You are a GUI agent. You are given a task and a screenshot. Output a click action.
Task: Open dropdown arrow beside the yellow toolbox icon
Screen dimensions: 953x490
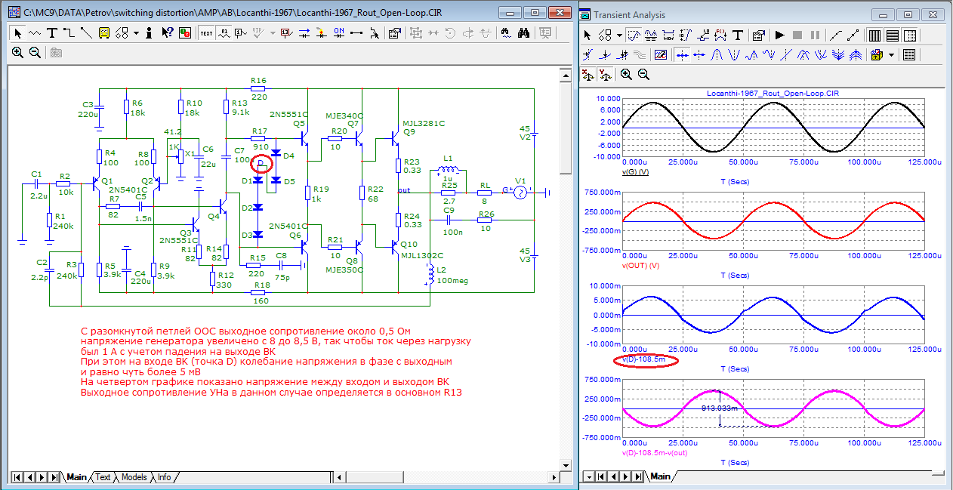click(891, 55)
